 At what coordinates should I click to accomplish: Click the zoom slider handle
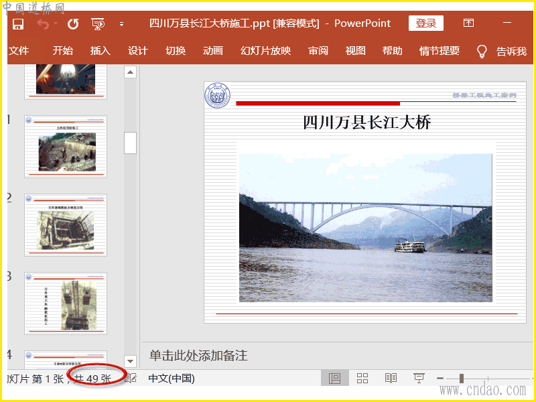click(462, 378)
